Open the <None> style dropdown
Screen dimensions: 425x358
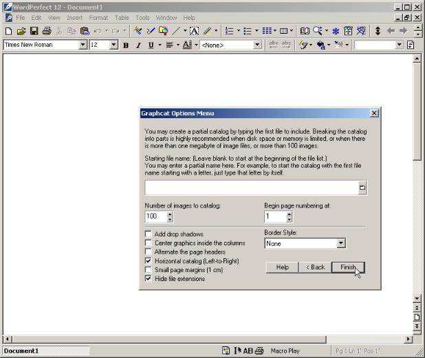coord(257,45)
